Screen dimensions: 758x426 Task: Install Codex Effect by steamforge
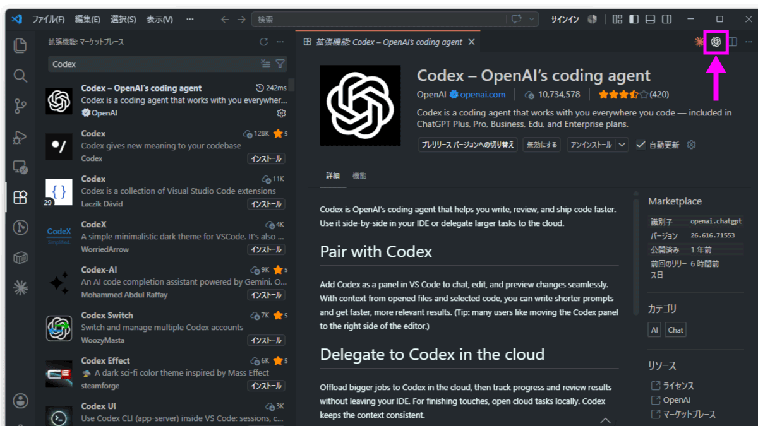[x=266, y=386]
